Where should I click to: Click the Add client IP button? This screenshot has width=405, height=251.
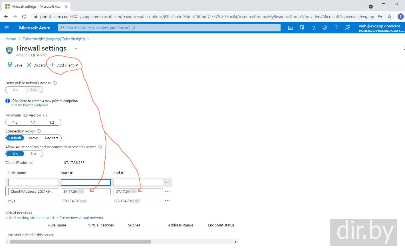pos(64,65)
